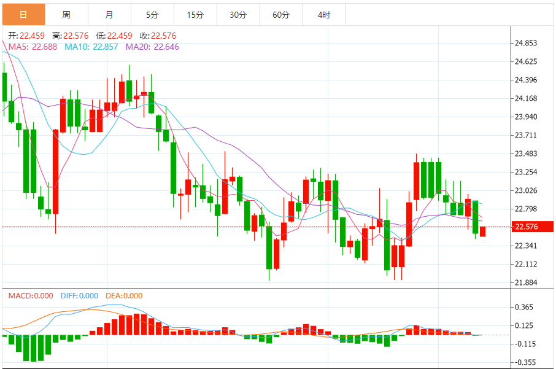Click the 22.341 price axis label

pyautogui.click(x=526, y=246)
